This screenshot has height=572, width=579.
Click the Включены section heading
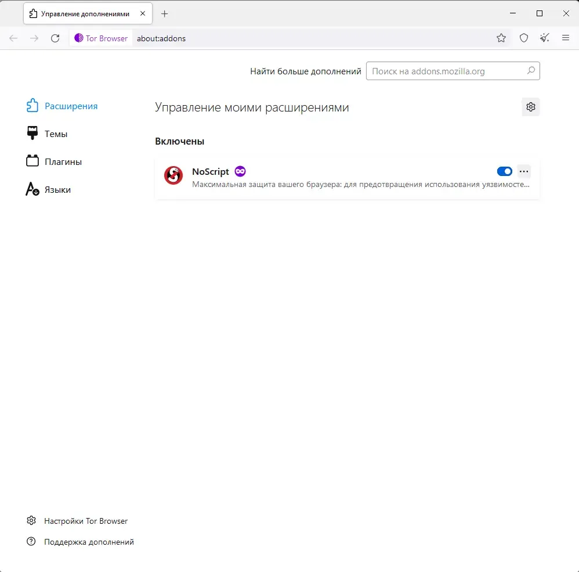coord(179,141)
